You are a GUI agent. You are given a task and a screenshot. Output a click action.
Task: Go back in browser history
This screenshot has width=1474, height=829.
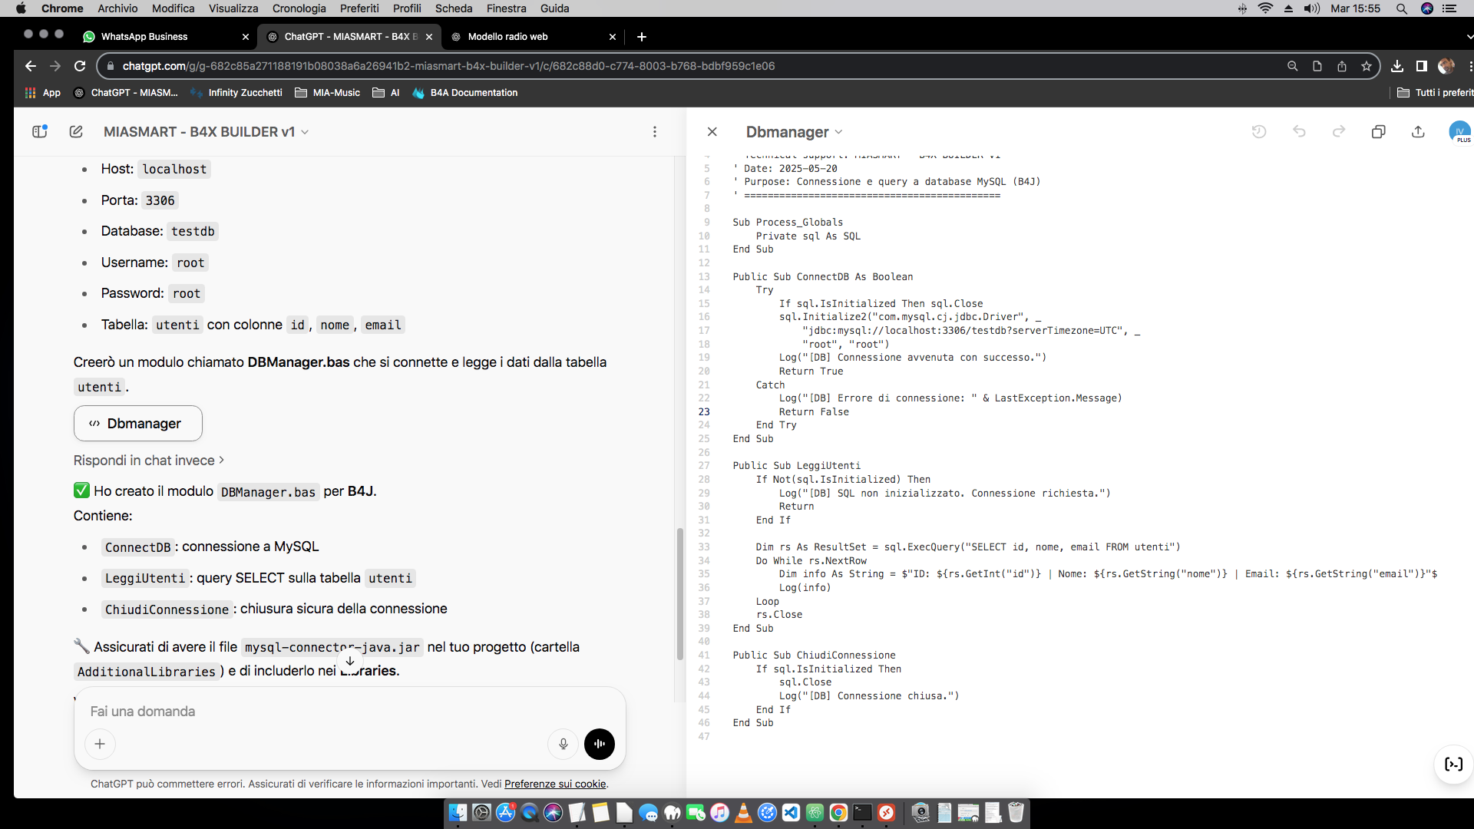click(x=30, y=66)
